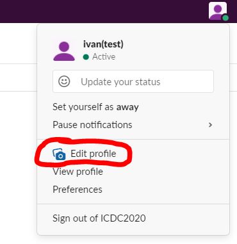Open View profile
Viewport: 237px width, 244px height.
click(133, 172)
